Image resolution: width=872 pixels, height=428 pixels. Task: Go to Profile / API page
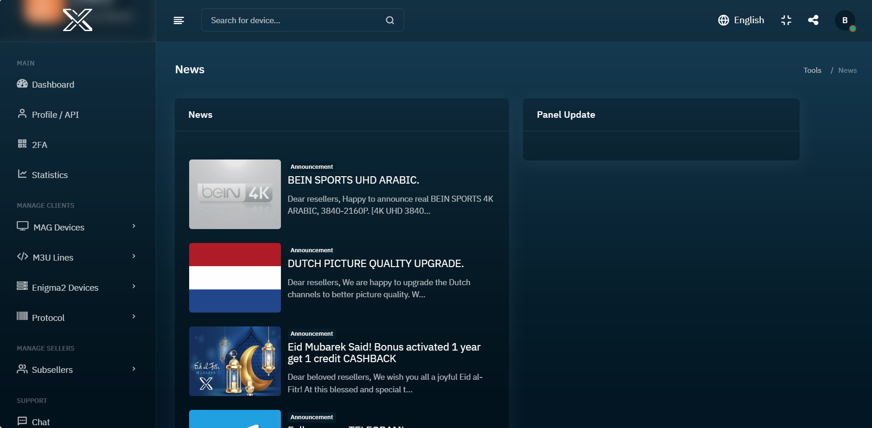pos(55,115)
